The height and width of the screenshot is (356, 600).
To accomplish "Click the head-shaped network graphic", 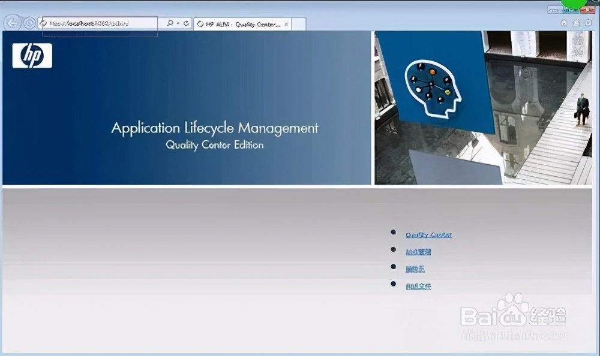I will click(x=433, y=89).
